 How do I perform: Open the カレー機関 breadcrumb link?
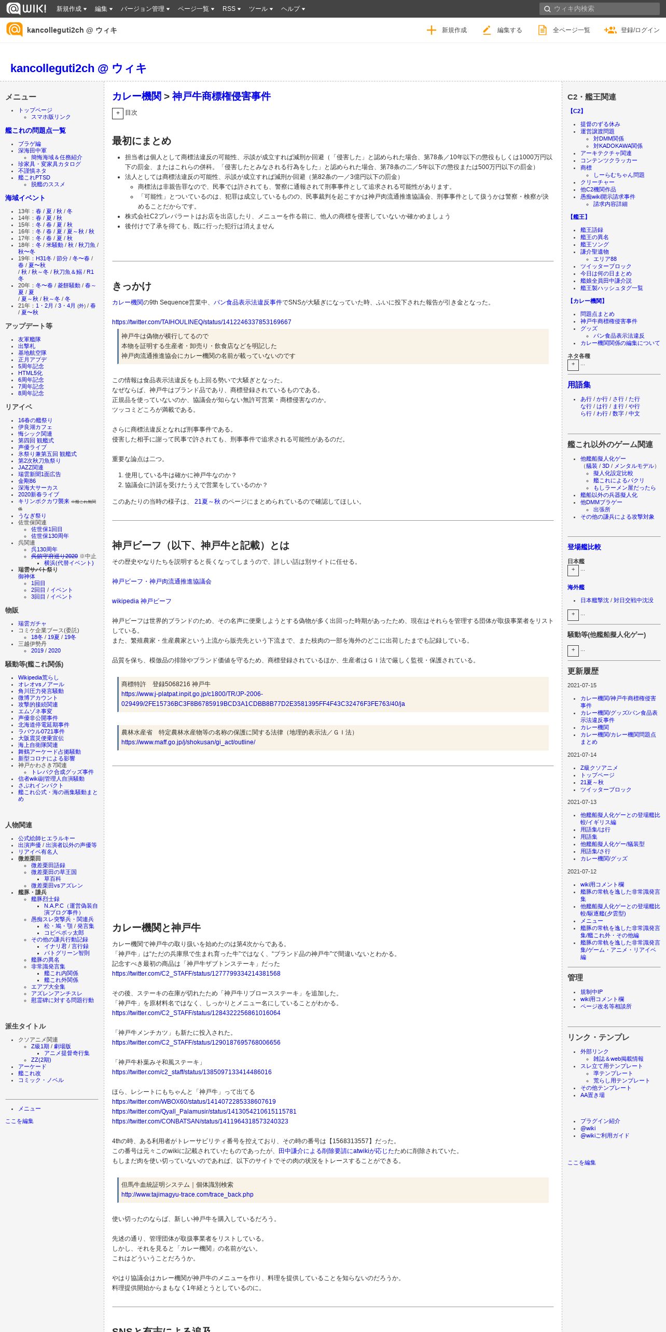[x=137, y=96]
